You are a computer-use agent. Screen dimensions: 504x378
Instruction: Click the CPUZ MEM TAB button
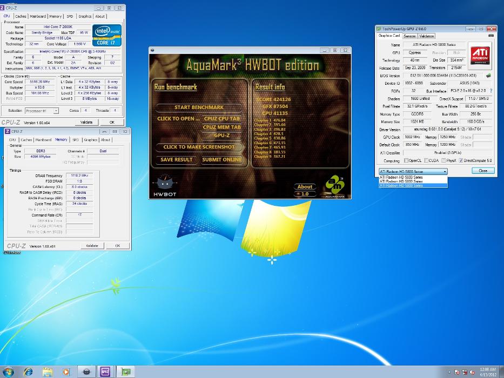click(222, 127)
